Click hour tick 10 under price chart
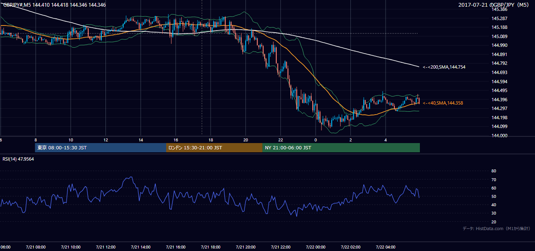 click(x=71, y=140)
